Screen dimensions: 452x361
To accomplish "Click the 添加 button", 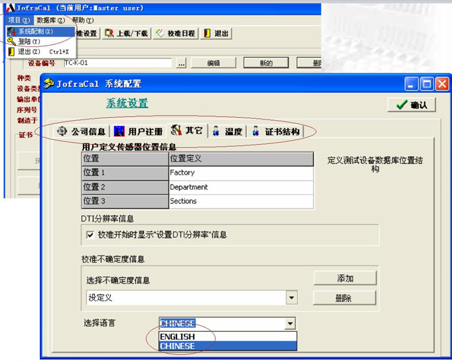I will (x=344, y=278).
